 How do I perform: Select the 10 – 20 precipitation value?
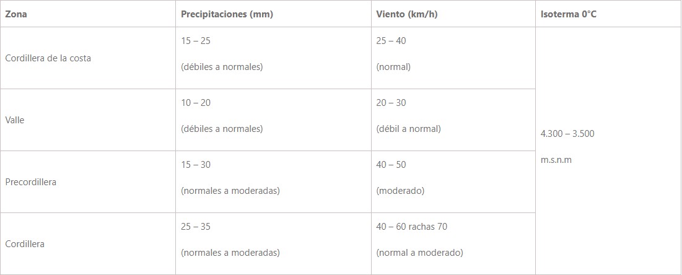(x=196, y=103)
